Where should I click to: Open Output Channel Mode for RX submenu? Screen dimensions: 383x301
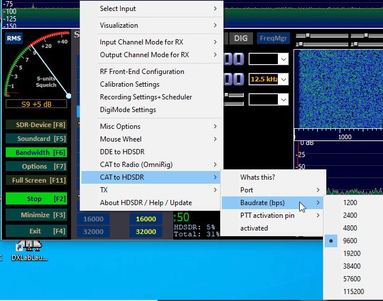click(151, 55)
